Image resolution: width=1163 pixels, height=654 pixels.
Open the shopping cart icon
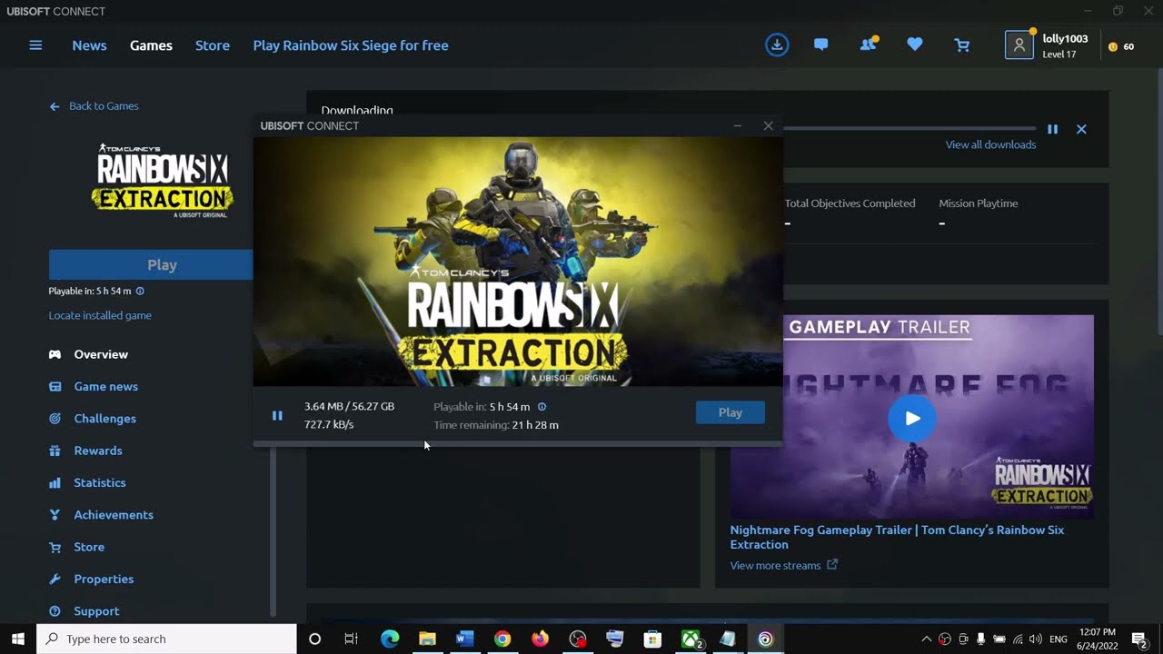[x=961, y=45]
